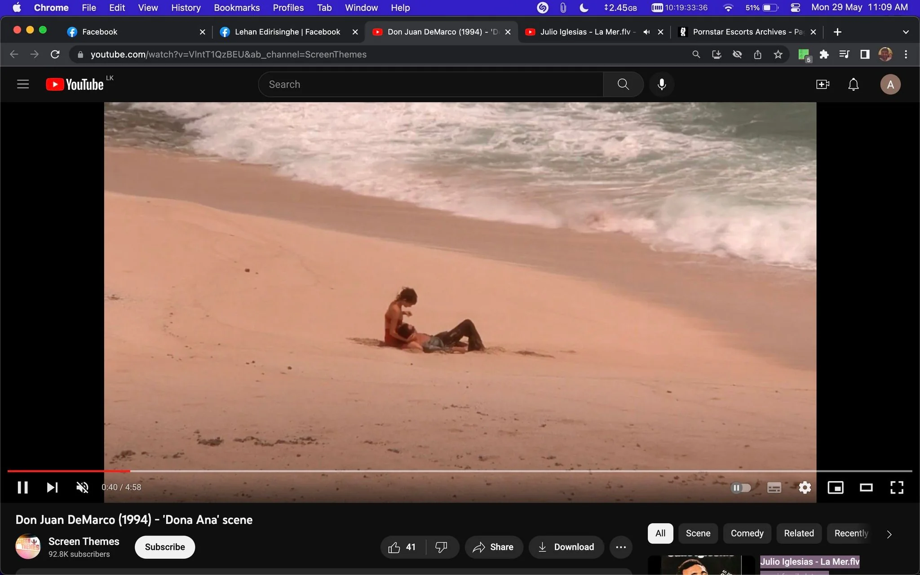Pause the video playback
The image size is (920, 575).
22,487
